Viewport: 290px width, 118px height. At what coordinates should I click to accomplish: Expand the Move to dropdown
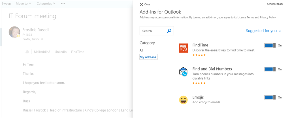24,3
